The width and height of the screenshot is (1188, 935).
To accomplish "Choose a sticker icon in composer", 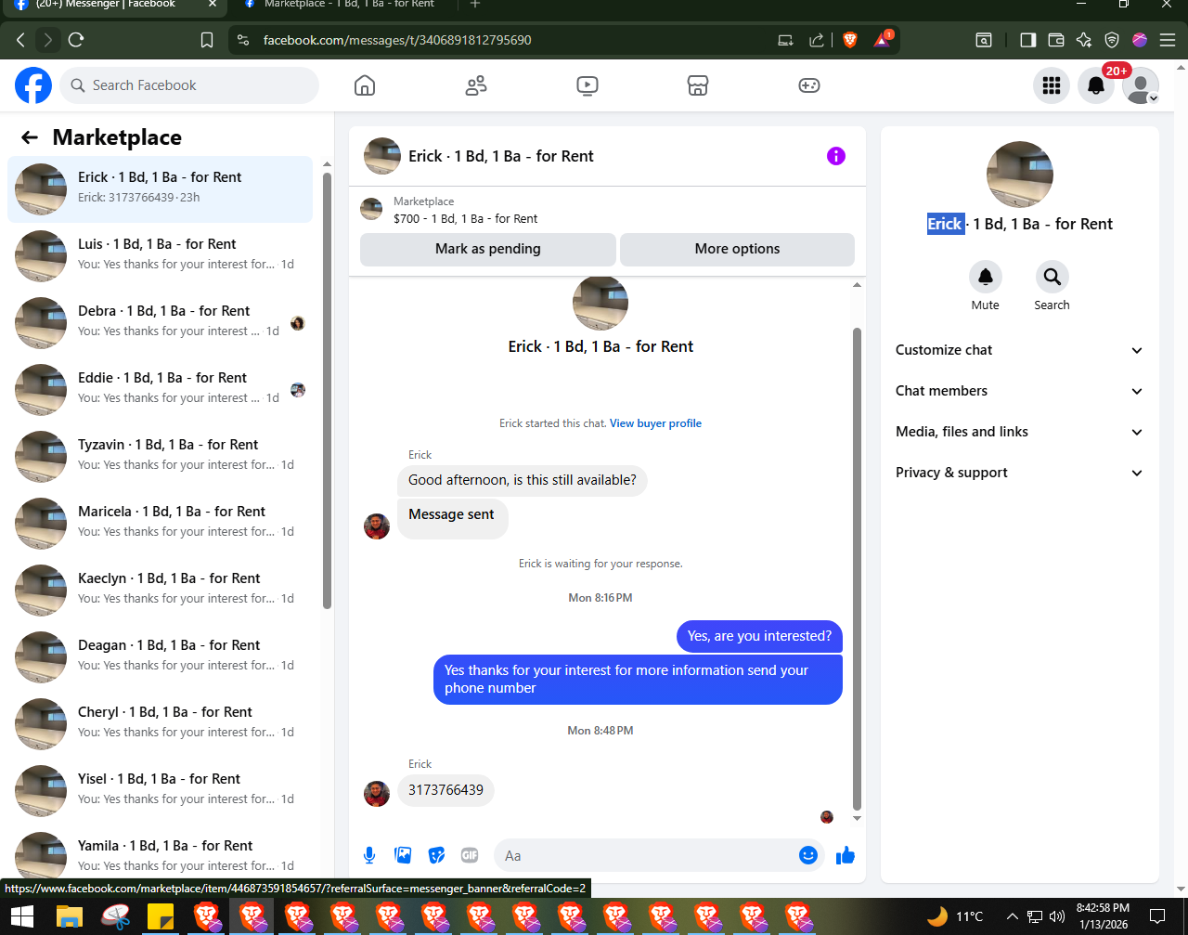I will [x=436, y=855].
